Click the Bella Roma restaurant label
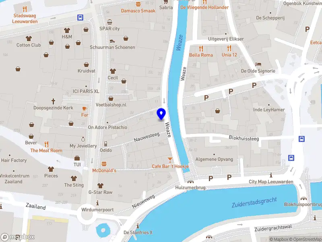The height and width of the screenshot is (242, 322). pos(201,55)
